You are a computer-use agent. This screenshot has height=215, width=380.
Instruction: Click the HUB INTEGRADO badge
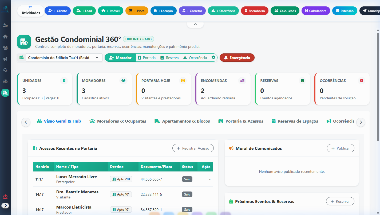[x=138, y=39]
